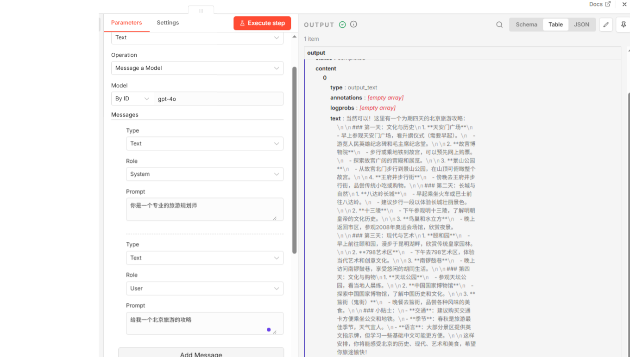The image size is (630, 357).
Task: Switch output to JSON view
Action: tap(582, 25)
